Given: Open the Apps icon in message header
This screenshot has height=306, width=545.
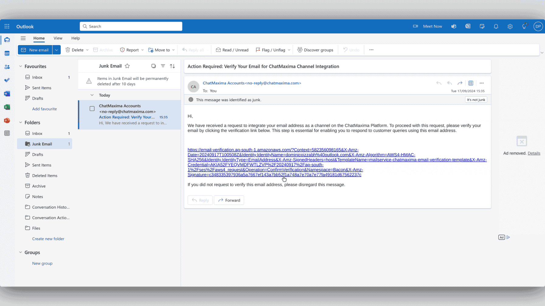Looking at the screenshot, I should (471, 83).
